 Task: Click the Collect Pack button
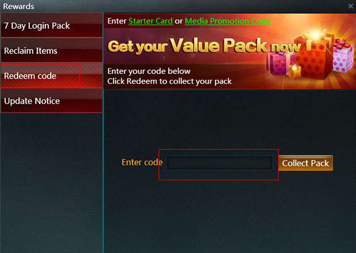click(305, 163)
